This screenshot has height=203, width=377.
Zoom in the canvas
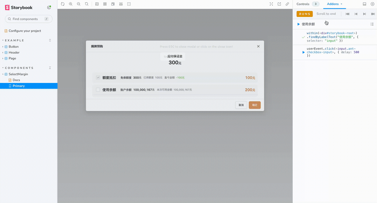pos(71,4)
